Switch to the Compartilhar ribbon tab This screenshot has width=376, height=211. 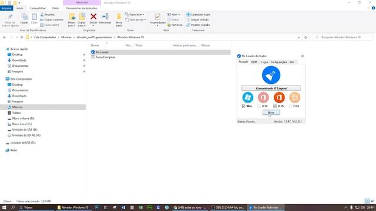tap(38, 8)
